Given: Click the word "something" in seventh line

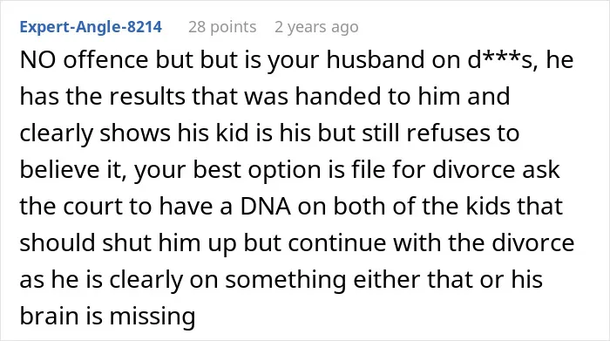Looking at the screenshot, I should tap(286, 281).
